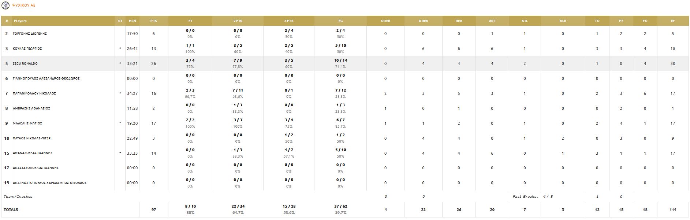690x220 pixels.
Task: Open player SEGU RONALDO's row
Action: click(x=25, y=63)
